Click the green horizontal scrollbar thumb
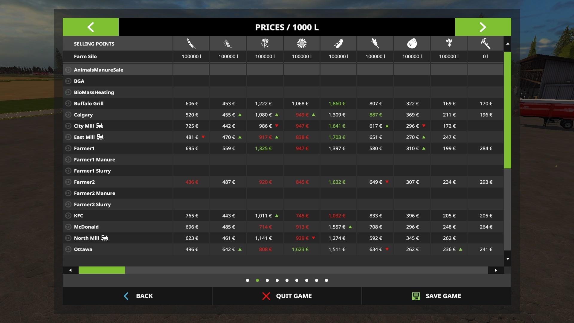Viewport: 574px width, 323px height. [x=102, y=270]
